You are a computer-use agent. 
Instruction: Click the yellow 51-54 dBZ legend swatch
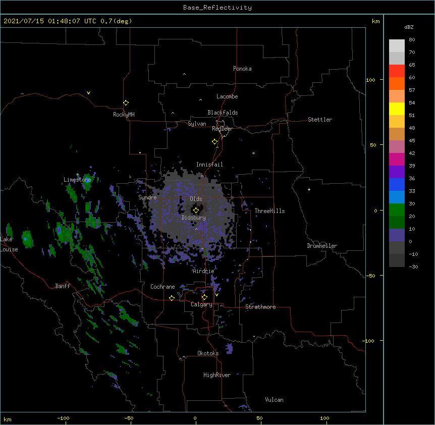(x=397, y=109)
